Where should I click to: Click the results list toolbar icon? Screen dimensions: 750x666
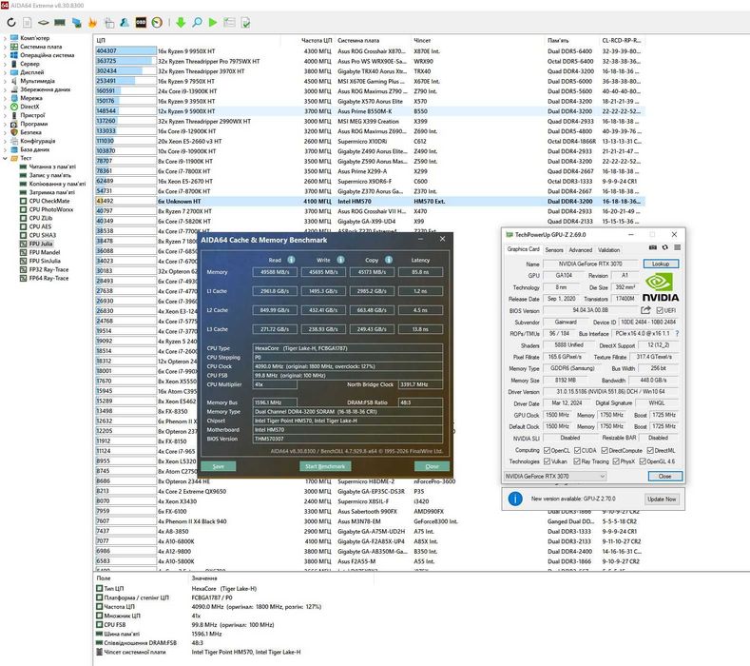click(x=229, y=23)
